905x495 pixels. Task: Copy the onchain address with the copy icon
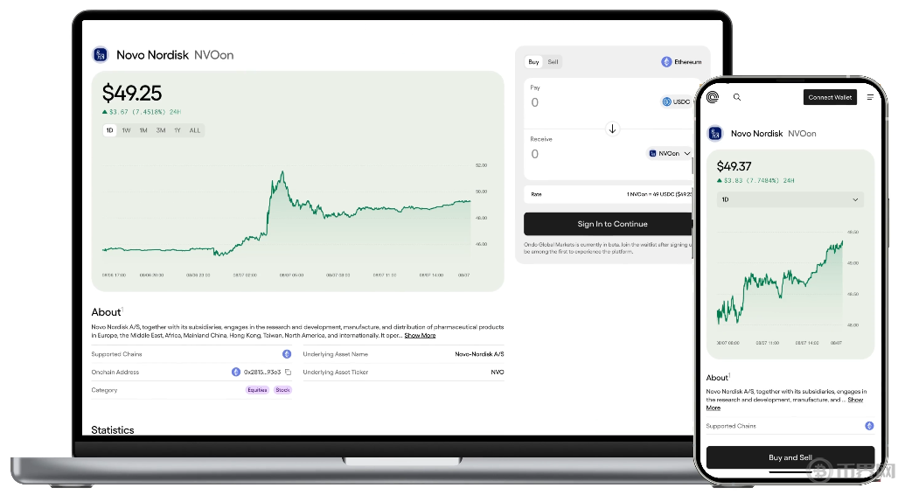click(288, 373)
